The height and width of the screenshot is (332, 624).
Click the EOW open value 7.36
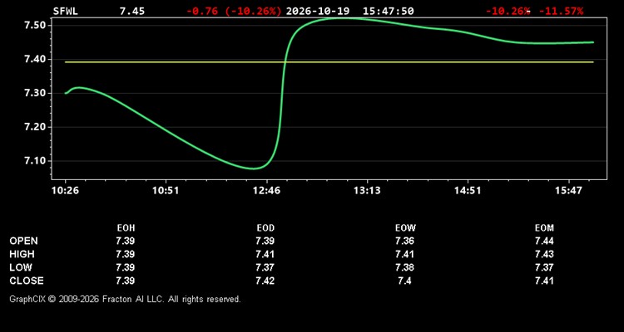point(404,241)
